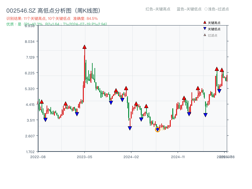Select the red 关键高点 triangle legend icon
The image size is (252, 189).
coord(205,22)
